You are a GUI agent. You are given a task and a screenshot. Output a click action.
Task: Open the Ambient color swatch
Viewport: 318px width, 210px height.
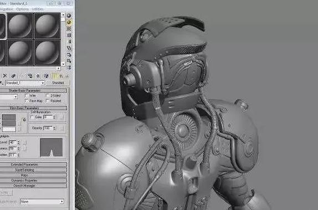coord(9,117)
